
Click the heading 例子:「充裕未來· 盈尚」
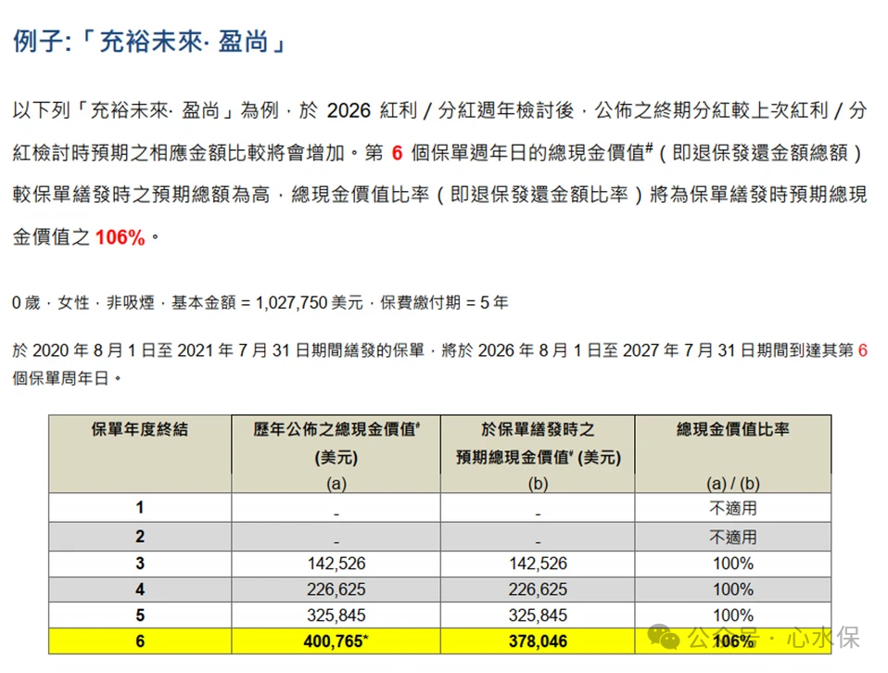pyautogui.click(x=149, y=42)
